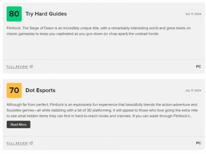
Task: Click the yellow 70 score badge
Action: 14,90
